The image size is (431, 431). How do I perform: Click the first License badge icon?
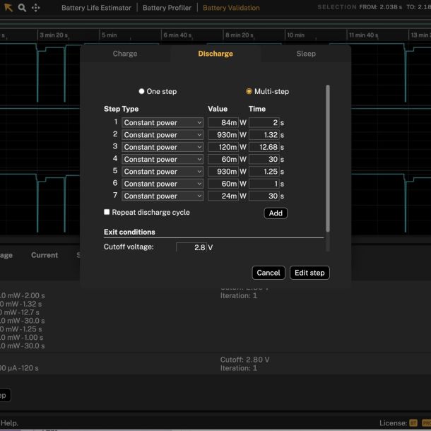tap(413, 423)
